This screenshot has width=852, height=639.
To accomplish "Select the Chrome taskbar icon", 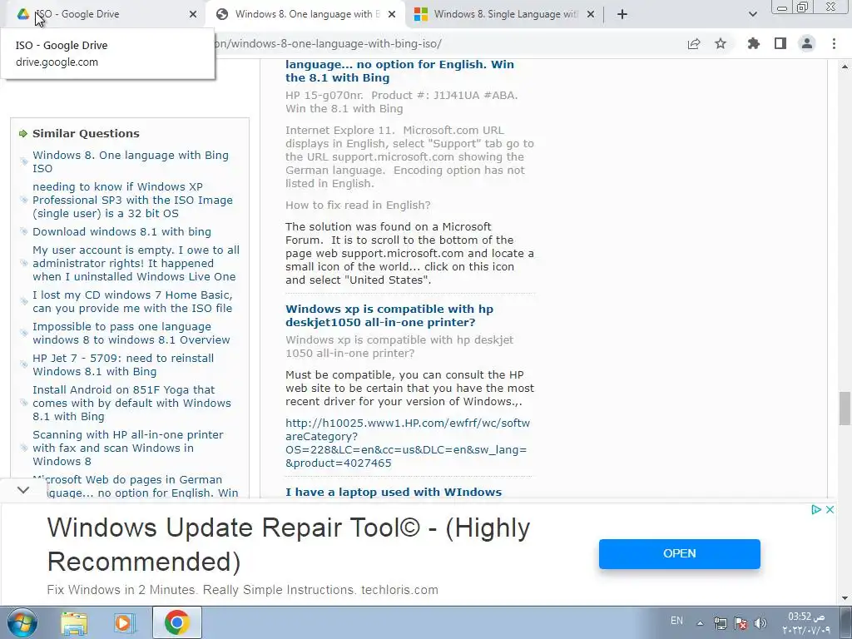I will (x=177, y=622).
